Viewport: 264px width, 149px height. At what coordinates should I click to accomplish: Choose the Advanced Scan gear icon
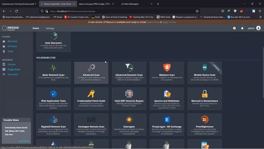pos(91,67)
